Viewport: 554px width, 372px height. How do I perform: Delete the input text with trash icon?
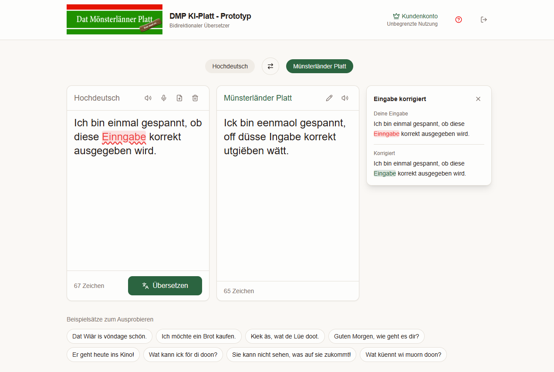[x=195, y=98]
